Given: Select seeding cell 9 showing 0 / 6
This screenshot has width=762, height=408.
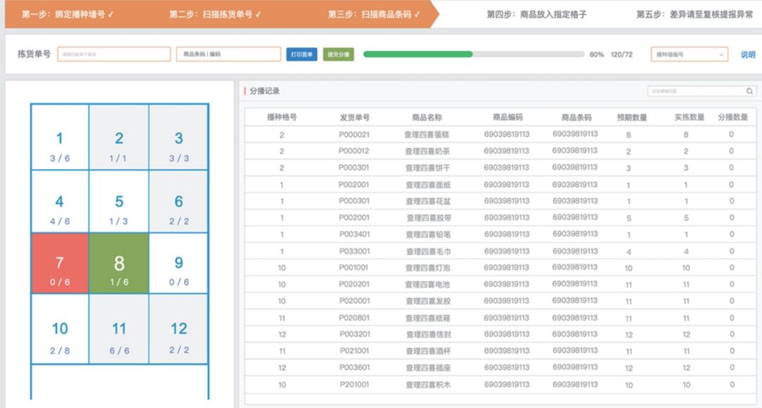Looking at the screenshot, I should (179, 264).
